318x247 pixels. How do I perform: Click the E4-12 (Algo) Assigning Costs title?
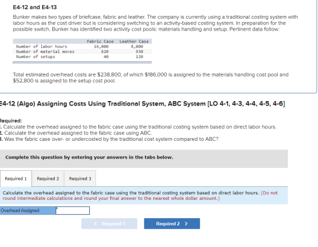point(143,104)
